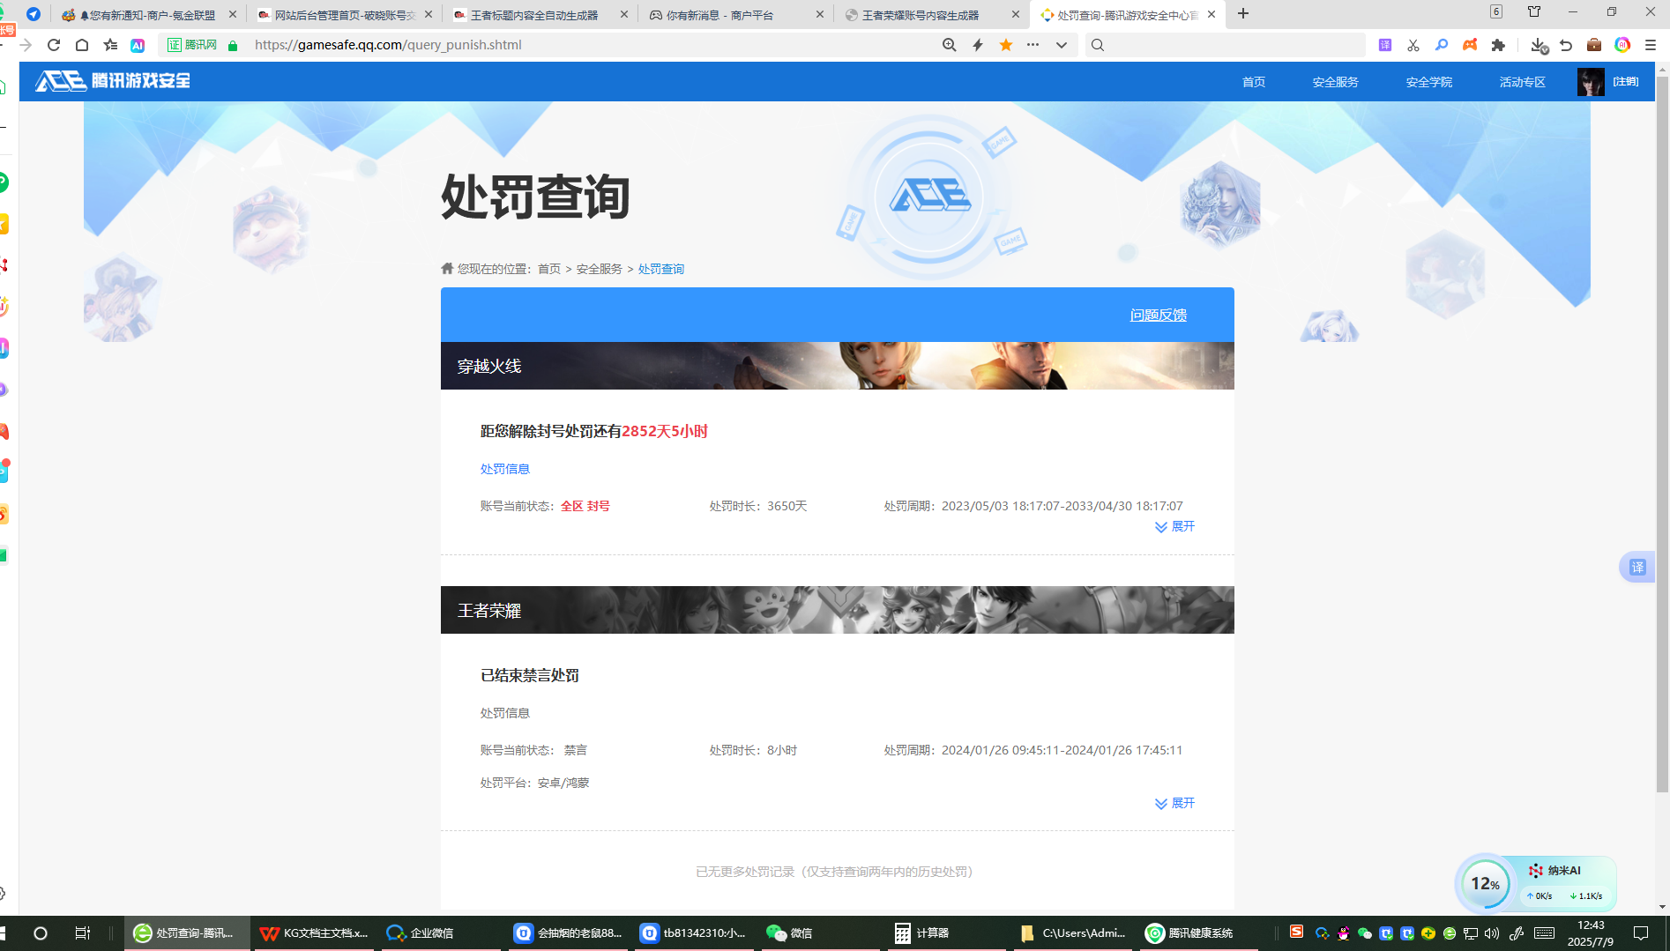Click Sogou input method tray icon
The image size is (1670, 951).
point(1296,932)
